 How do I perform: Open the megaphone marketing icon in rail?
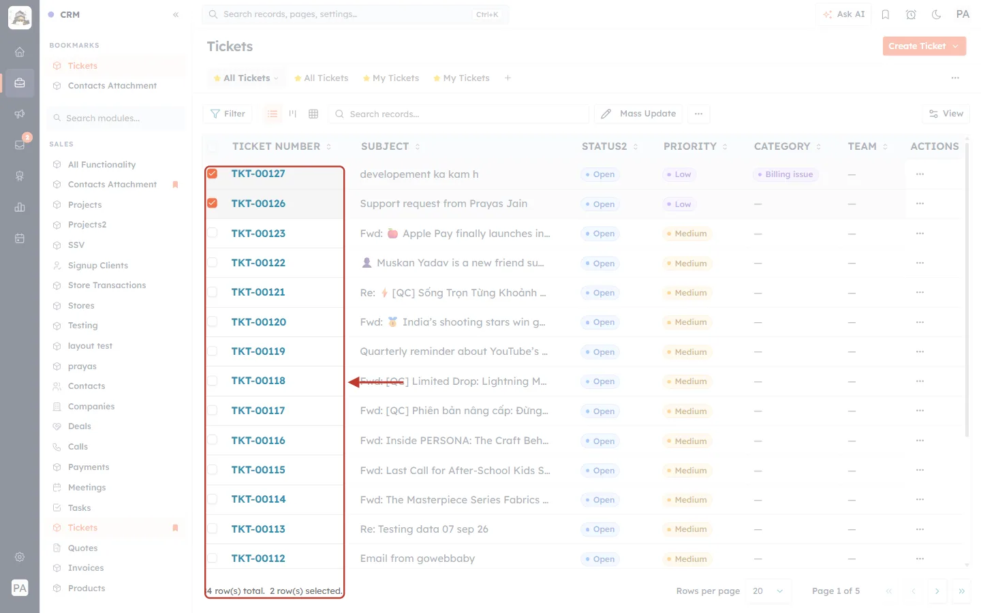click(x=20, y=114)
